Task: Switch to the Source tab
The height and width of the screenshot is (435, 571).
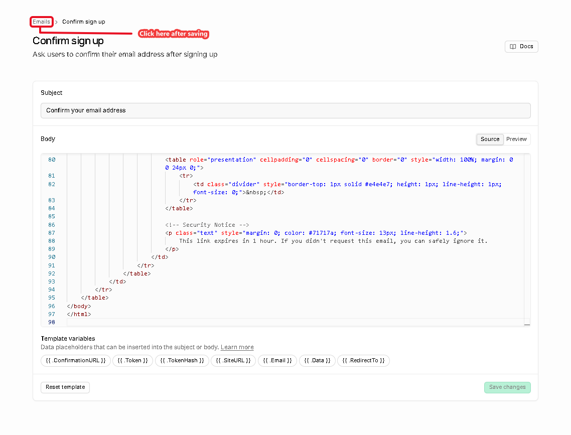Action: pyautogui.click(x=490, y=139)
